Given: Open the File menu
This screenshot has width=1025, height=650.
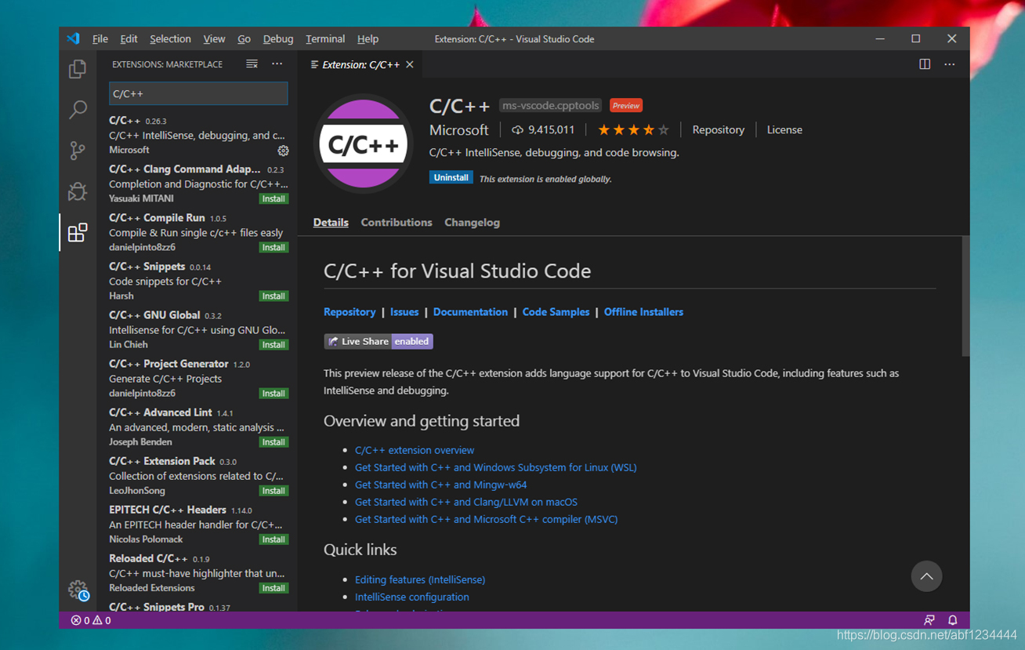Looking at the screenshot, I should click(100, 38).
